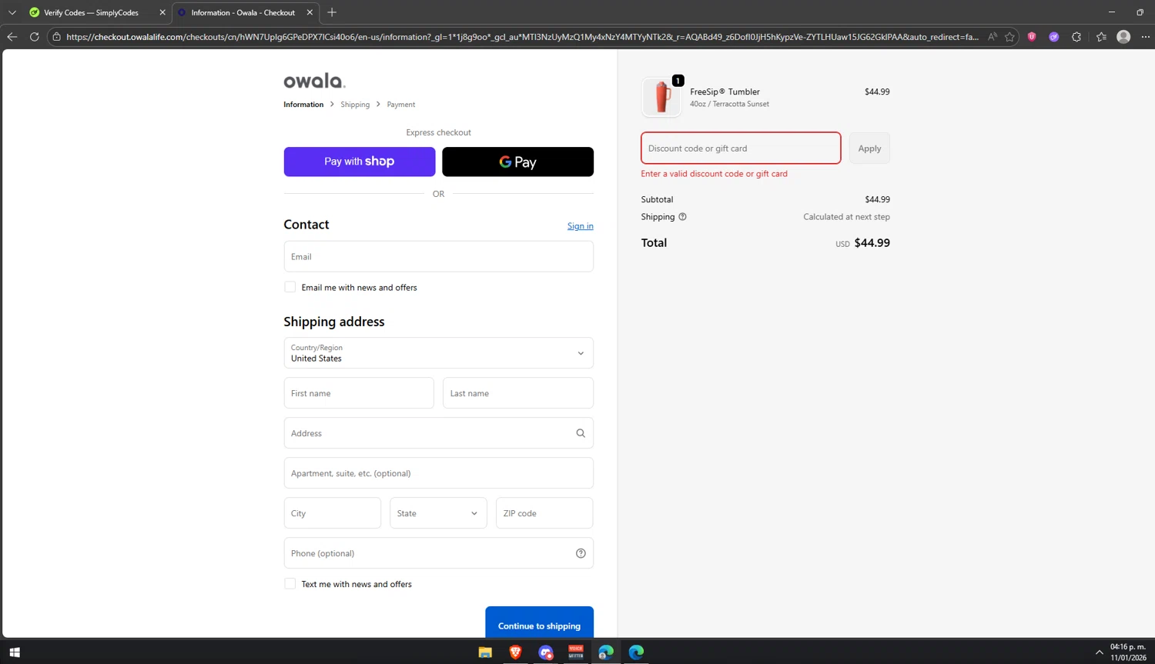Open the browser profile avatar
The height and width of the screenshot is (664, 1155).
[1123, 36]
